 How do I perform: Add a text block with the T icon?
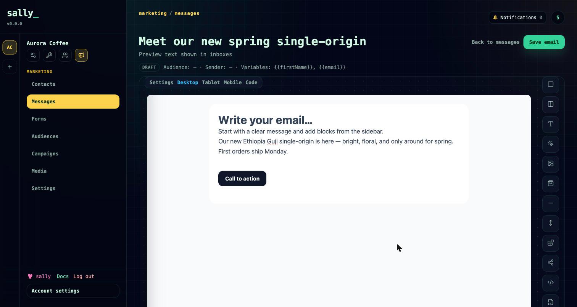click(551, 124)
